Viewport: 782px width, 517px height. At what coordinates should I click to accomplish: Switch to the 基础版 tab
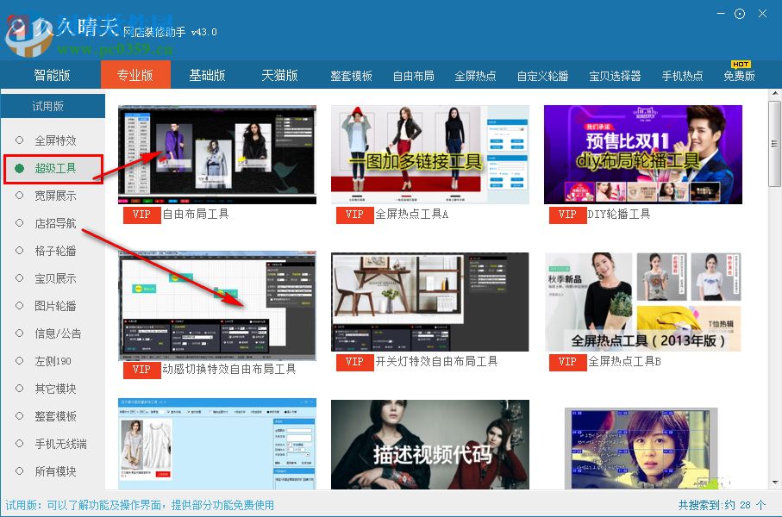(207, 75)
